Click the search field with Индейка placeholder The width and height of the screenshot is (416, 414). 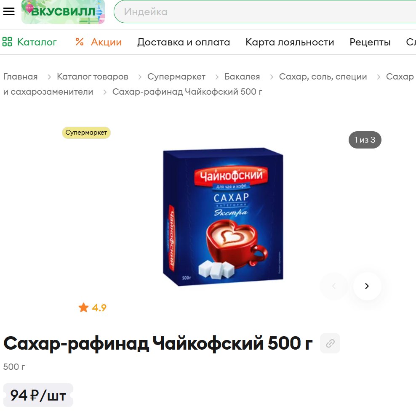tap(265, 12)
